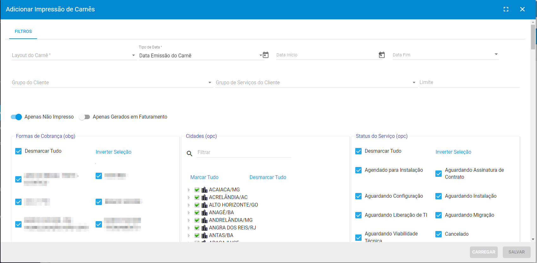Image resolution: width=537 pixels, height=263 pixels.
Task: Expand the ANDRELÂNDIA/MG tree node
Action: coord(189,220)
